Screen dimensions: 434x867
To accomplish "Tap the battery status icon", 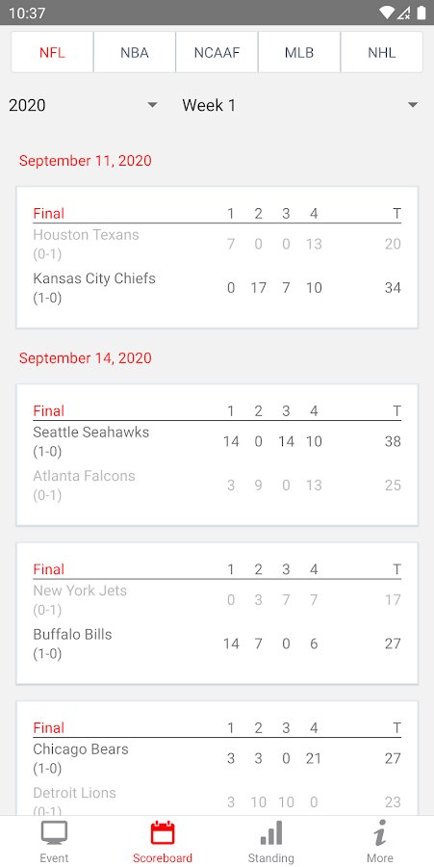I will (x=421, y=13).
